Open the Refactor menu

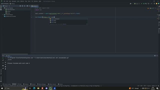pyautogui.click(x=22, y=1)
